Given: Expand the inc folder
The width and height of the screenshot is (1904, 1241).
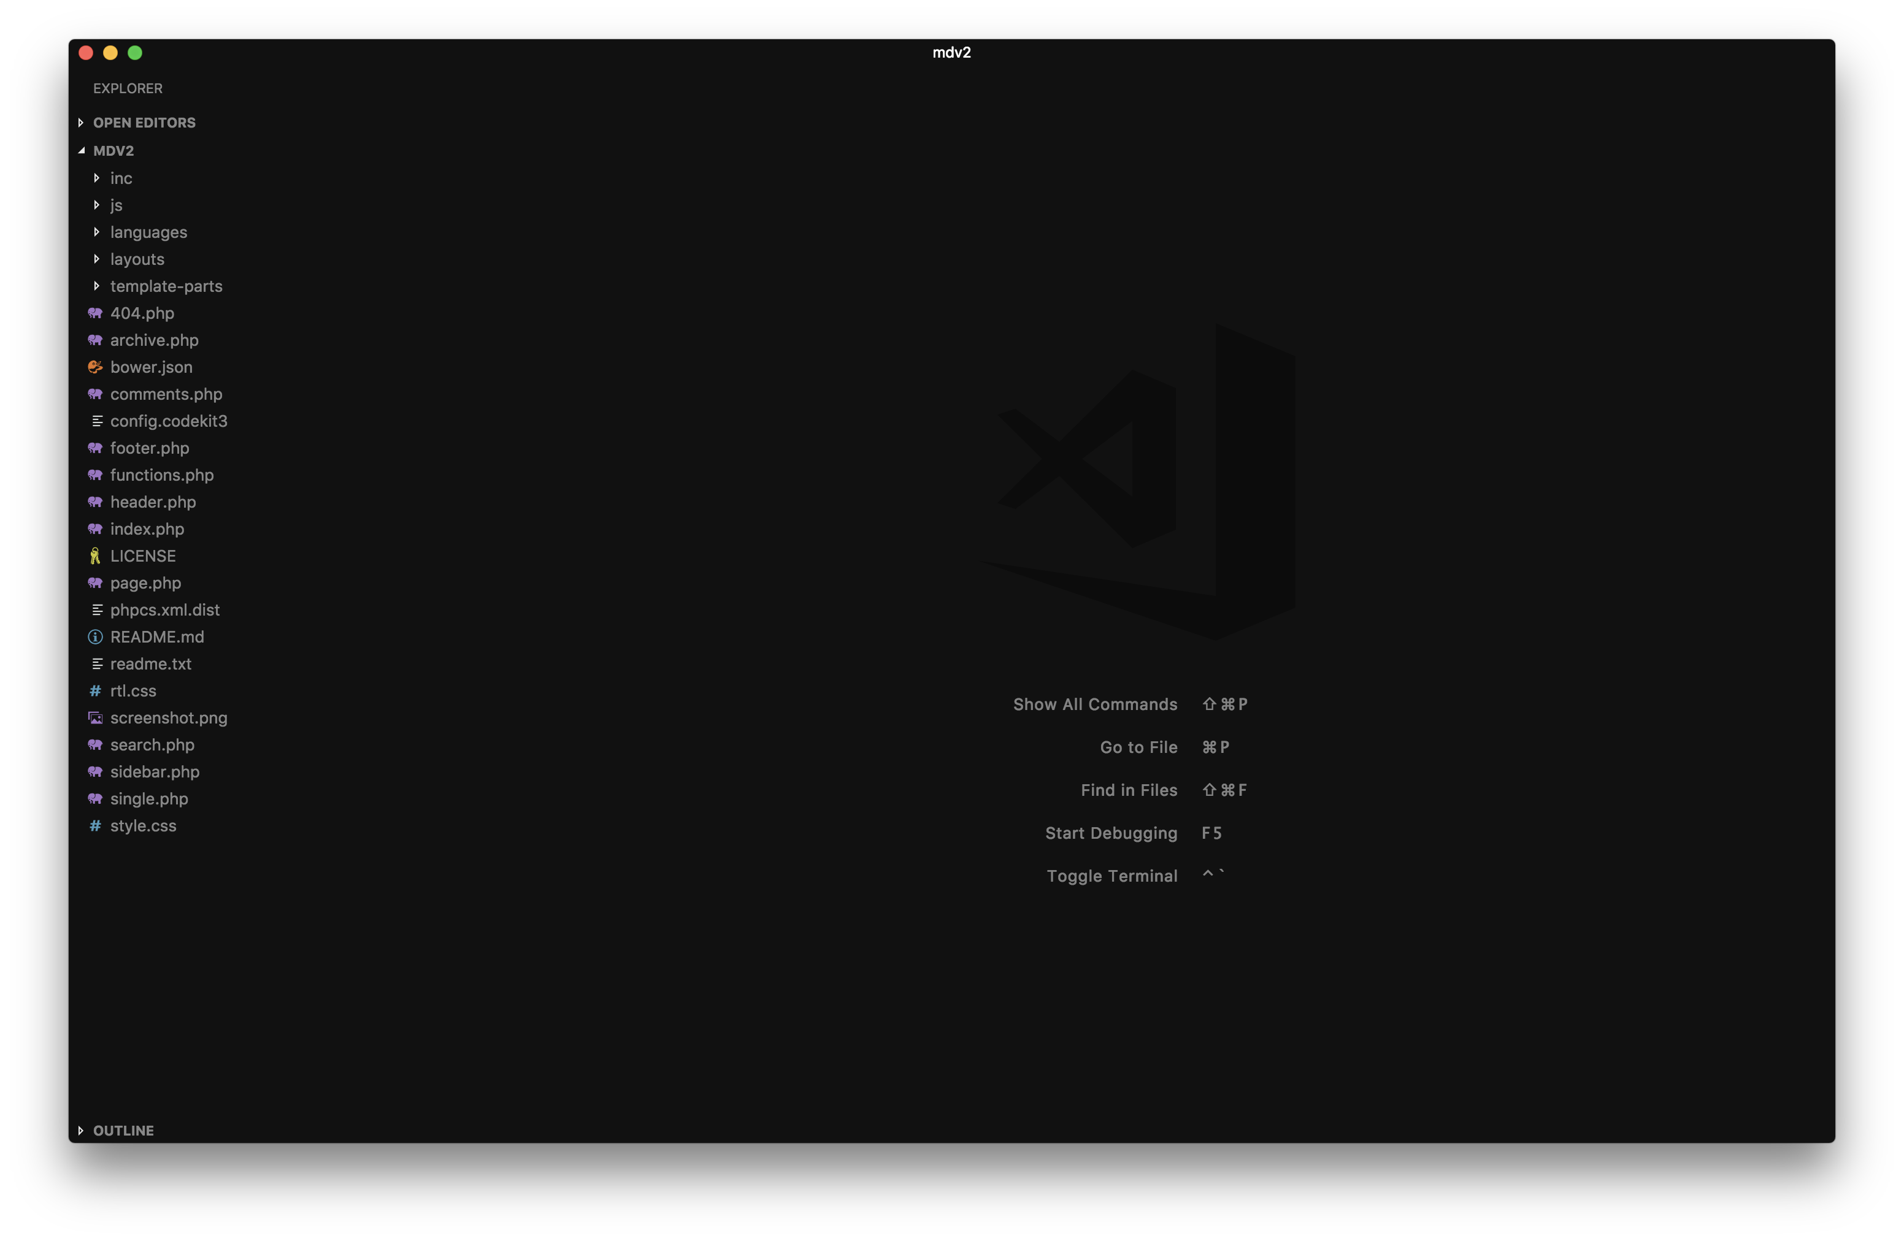Looking at the screenshot, I should coord(96,178).
